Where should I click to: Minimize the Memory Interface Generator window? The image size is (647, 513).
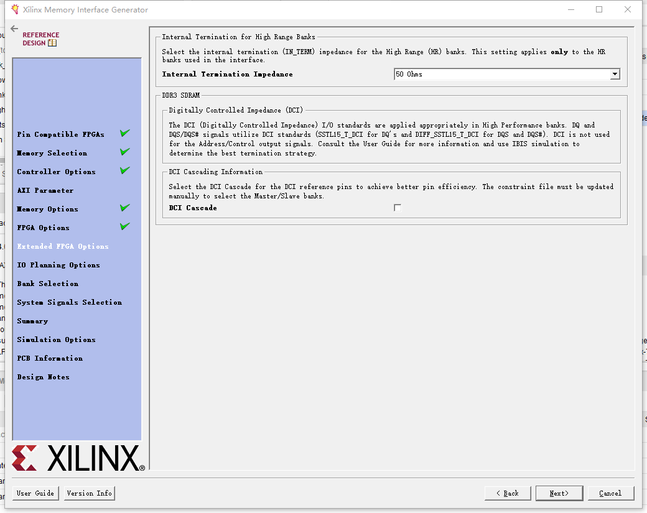(571, 9)
